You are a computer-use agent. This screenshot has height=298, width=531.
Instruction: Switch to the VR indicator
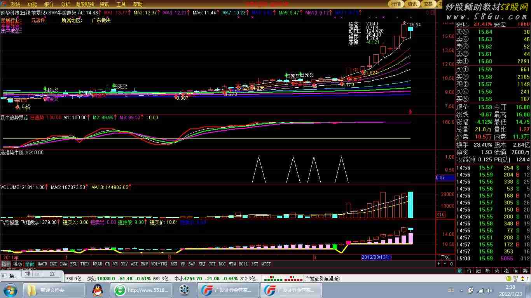[x=115, y=264]
